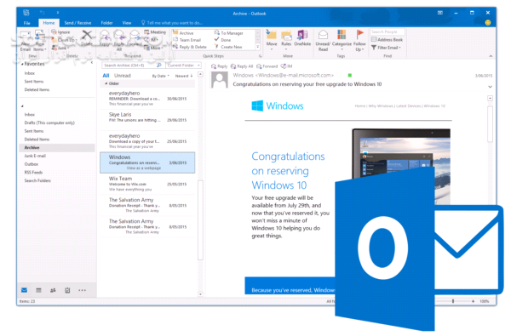The height and width of the screenshot is (336, 511).
Task: Open the Tasks view from the navigation bar
Action: click(x=67, y=290)
